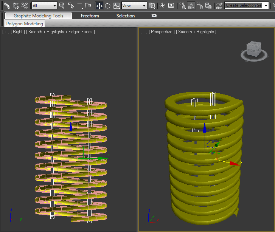Open the Selection ribbon tab
This screenshot has height=232, width=275.
click(x=125, y=16)
